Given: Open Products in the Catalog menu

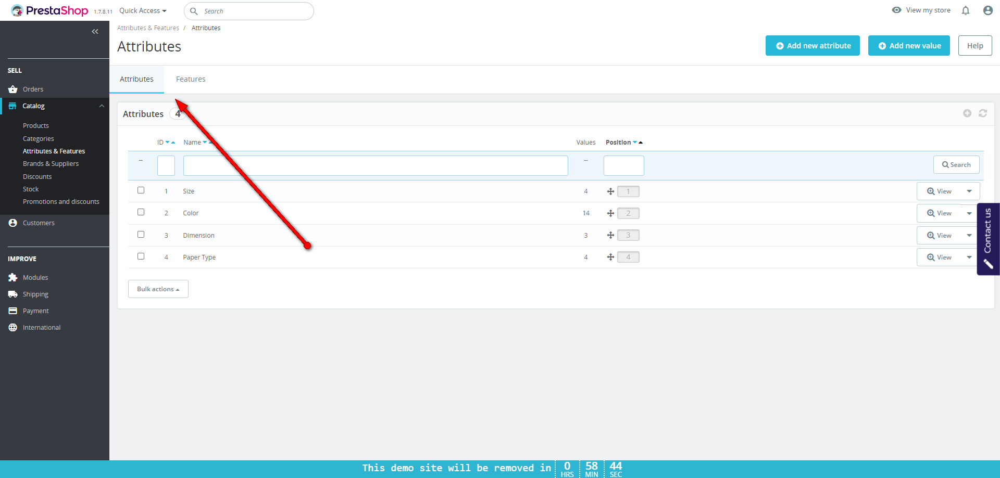Looking at the screenshot, I should point(36,126).
